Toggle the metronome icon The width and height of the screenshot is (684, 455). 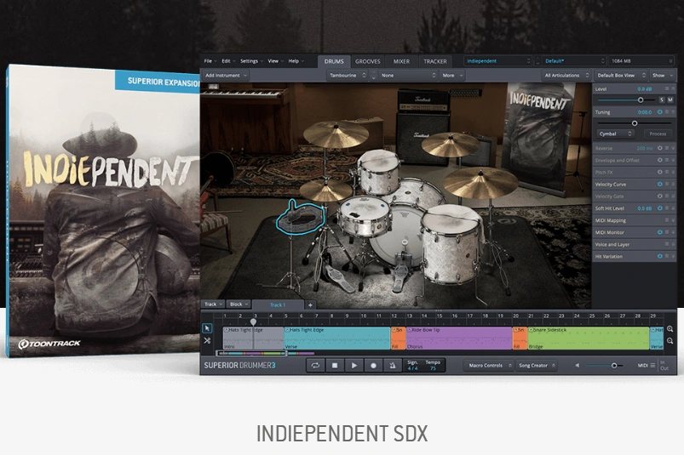[x=392, y=366]
